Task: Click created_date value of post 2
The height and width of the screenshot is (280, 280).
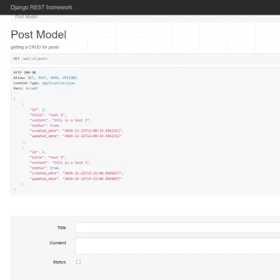Action: click(x=93, y=131)
